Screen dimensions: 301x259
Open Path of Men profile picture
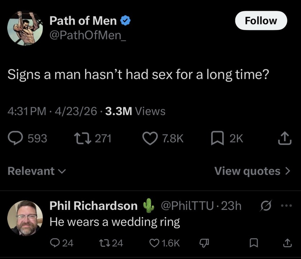pos(25,28)
